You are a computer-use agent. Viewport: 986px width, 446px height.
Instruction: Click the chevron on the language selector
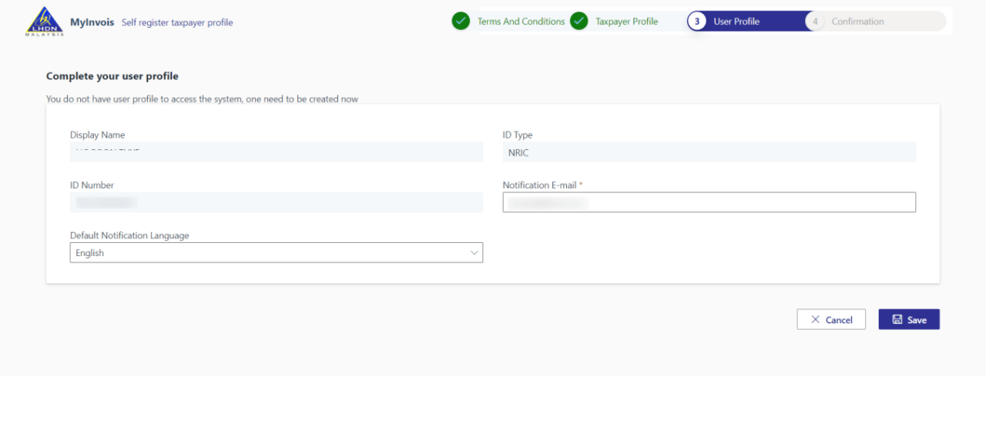[475, 252]
